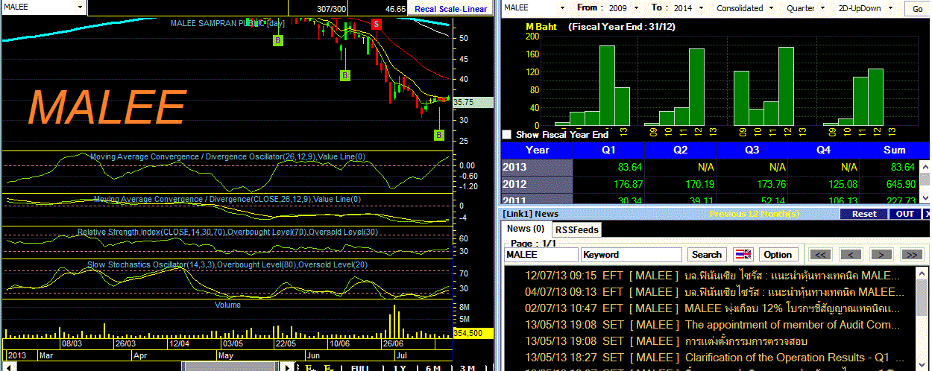Click the Option button in news panel

pyautogui.click(x=778, y=254)
